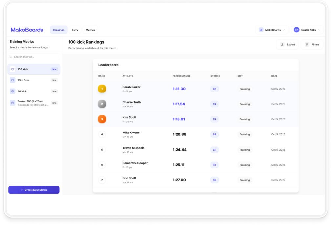Click the MakoBoards logo
Viewport: 336px width, 225px height.
click(27, 30)
